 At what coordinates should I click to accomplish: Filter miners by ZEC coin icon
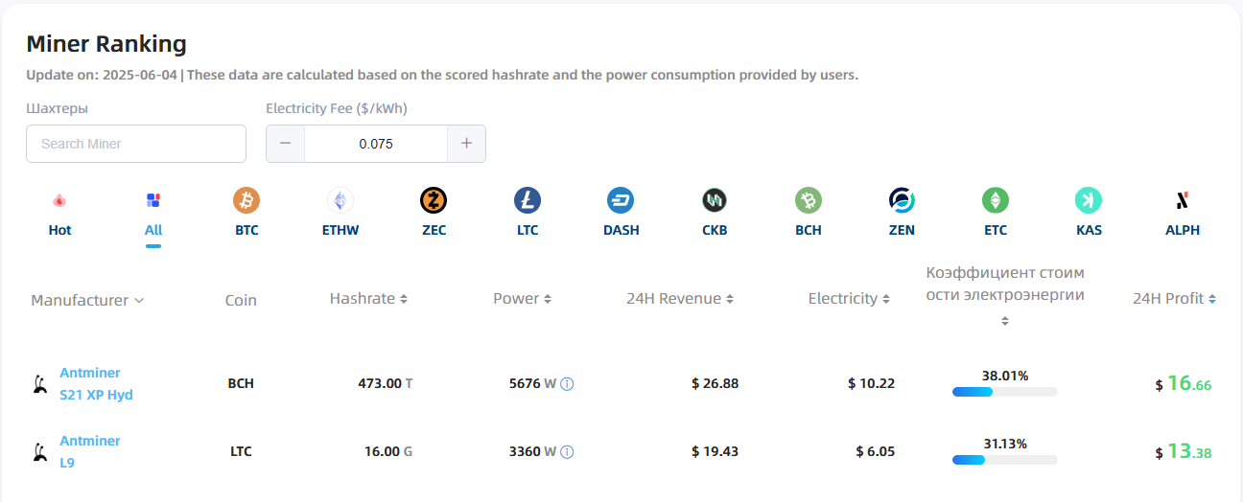pos(434,200)
